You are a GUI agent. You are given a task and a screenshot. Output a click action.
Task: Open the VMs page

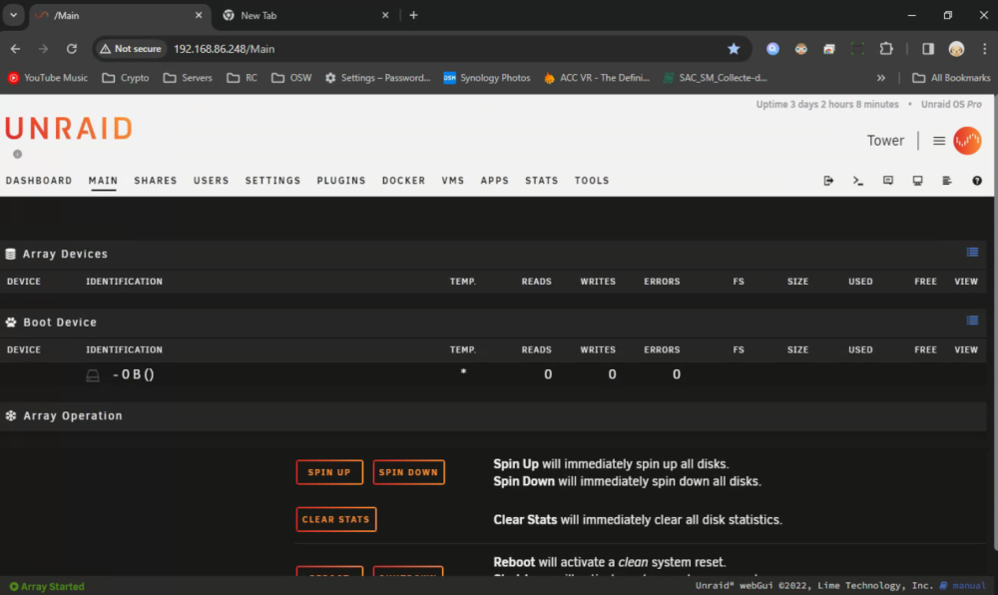453,181
